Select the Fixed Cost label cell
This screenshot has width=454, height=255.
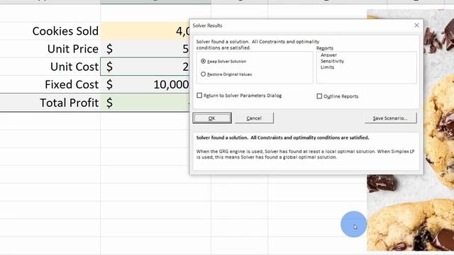(x=50, y=84)
